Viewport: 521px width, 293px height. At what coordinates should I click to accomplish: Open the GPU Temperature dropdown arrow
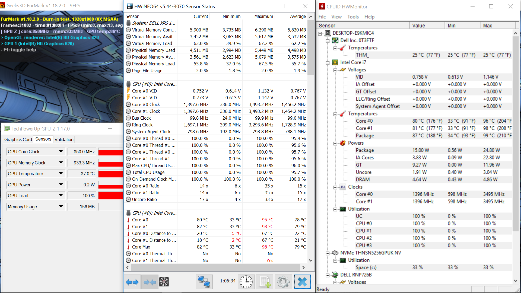pyautogui.click(x=61, y=174)
